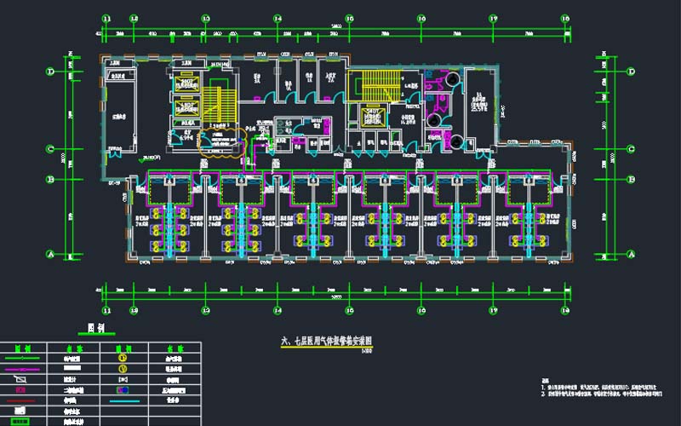Click the left-side grid axis bubble C
Screen dimensions: 681x426
50,148
